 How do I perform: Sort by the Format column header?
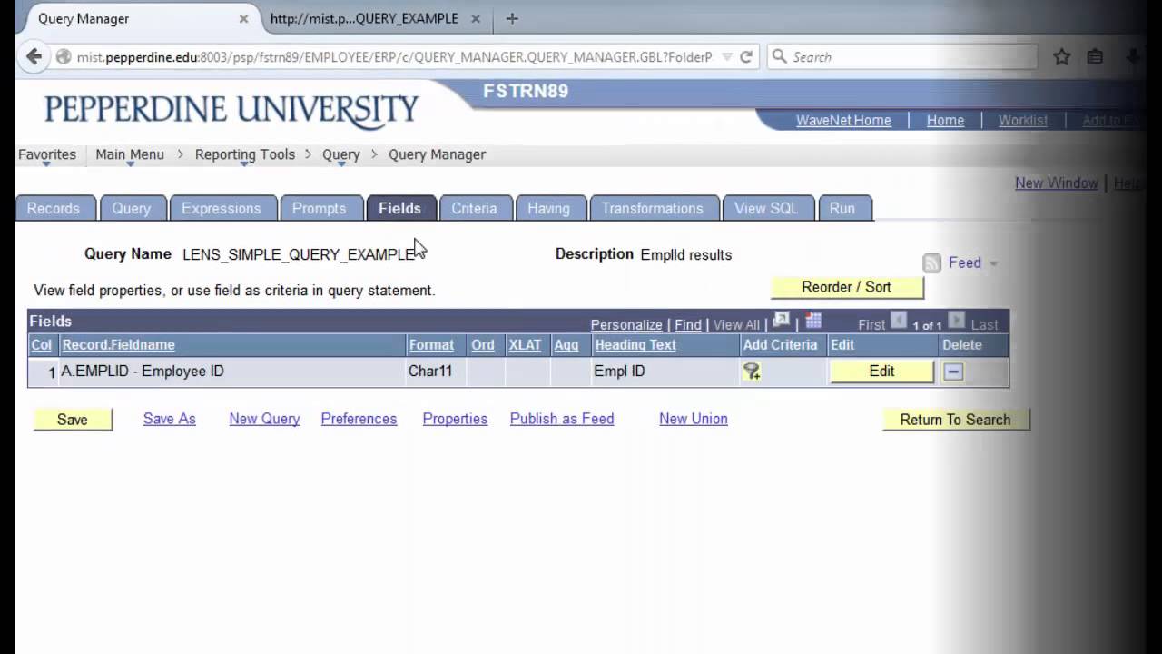pos(431,345)
